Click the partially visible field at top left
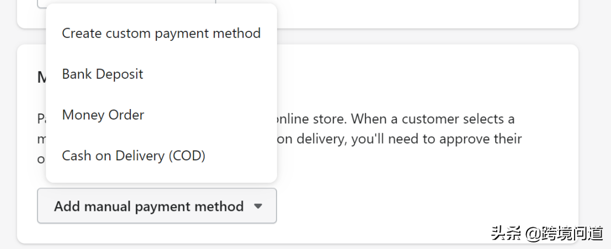 [41, 4]
